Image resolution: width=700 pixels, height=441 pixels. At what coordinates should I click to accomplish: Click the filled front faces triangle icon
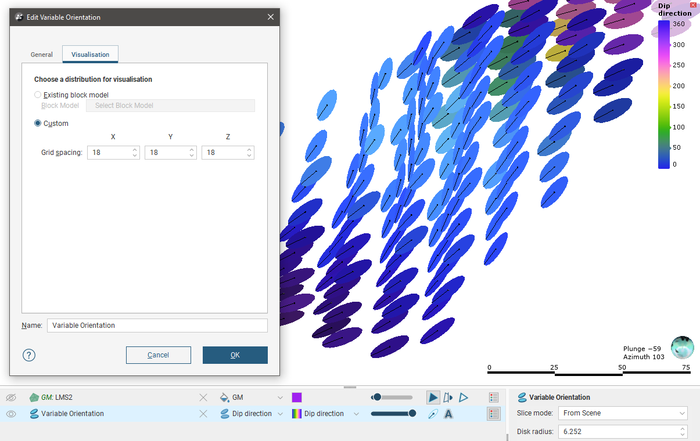pos(433,397)
